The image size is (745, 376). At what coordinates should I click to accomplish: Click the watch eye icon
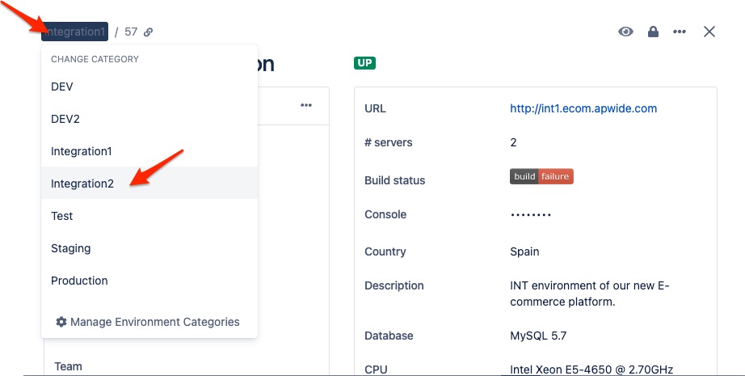click(x=625, y=32)
